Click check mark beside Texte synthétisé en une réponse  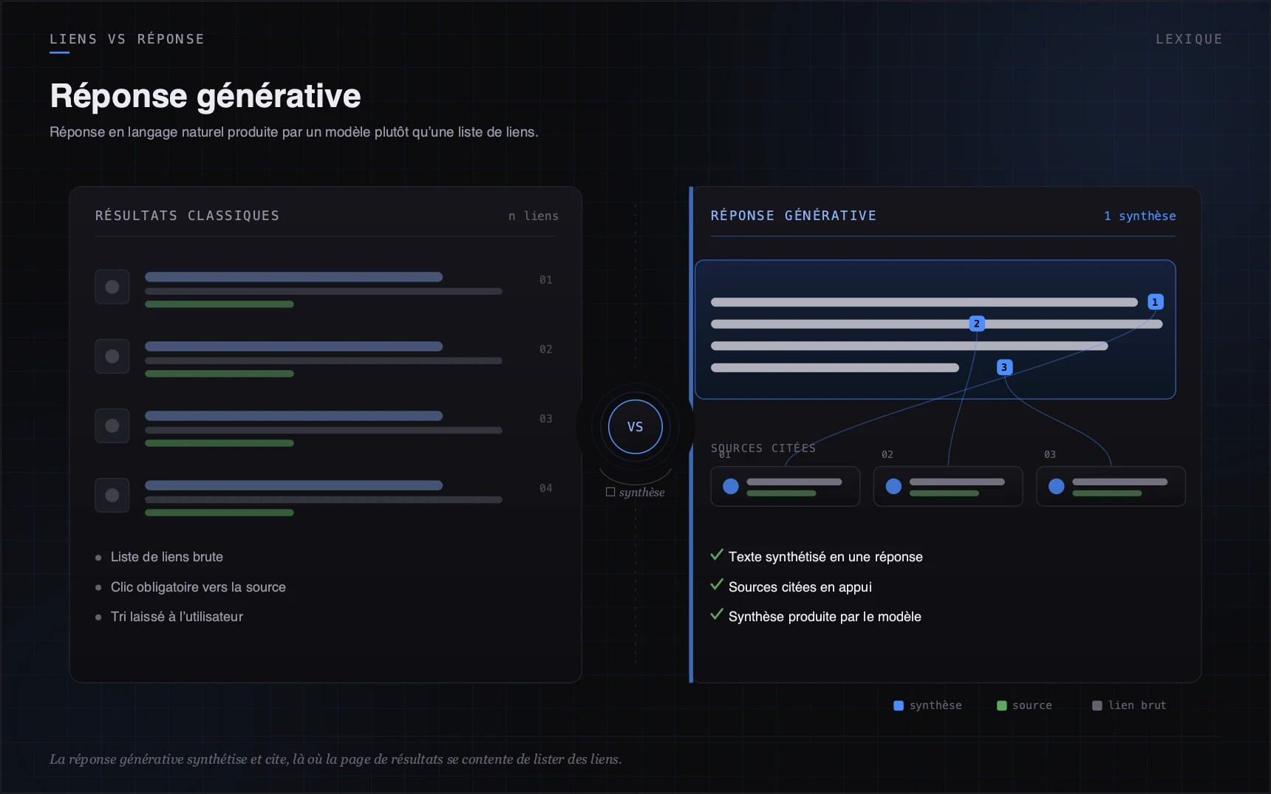click(x=716, y=555)
